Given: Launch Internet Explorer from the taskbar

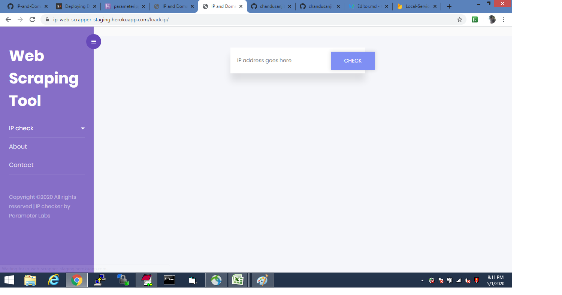Looking at the screenshot, I should [x=54, y=280].
